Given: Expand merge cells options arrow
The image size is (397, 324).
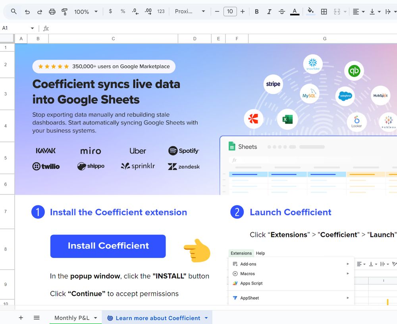Looking at the screenshot, I should (345, 12).
